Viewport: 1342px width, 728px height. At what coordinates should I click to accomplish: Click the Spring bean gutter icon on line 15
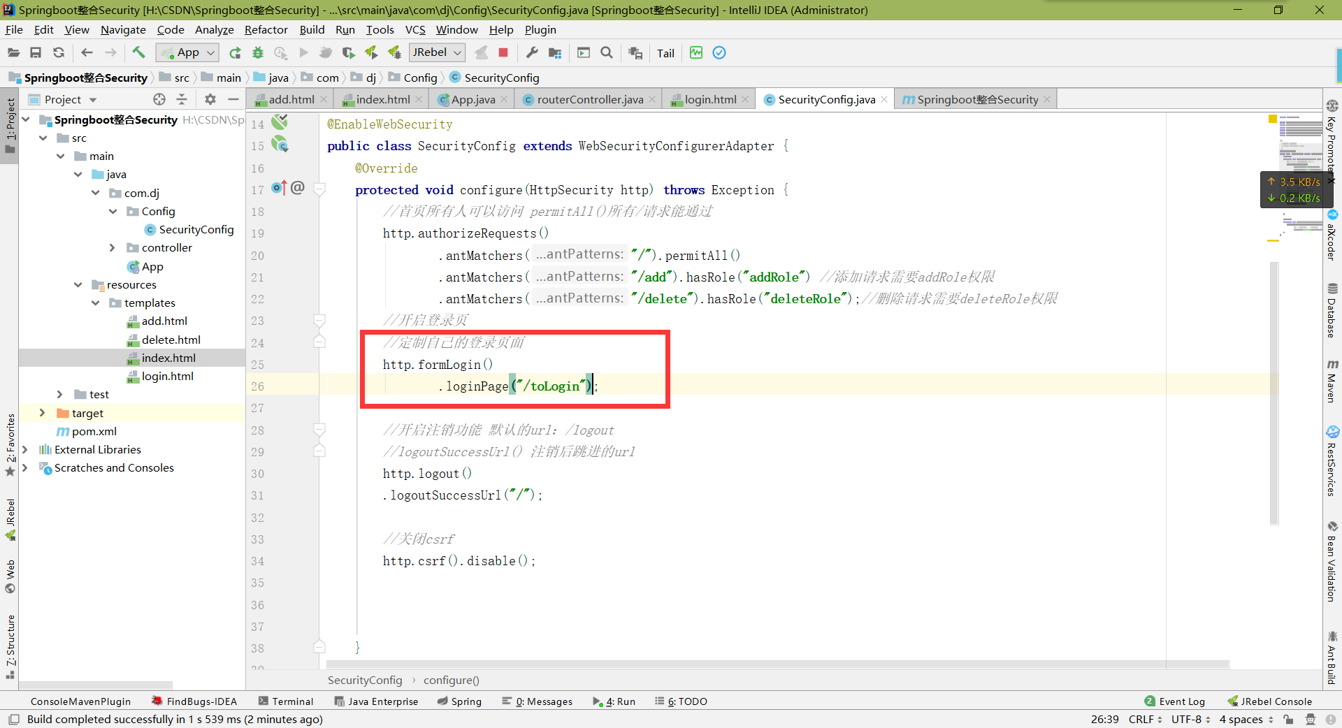(280, 145)
